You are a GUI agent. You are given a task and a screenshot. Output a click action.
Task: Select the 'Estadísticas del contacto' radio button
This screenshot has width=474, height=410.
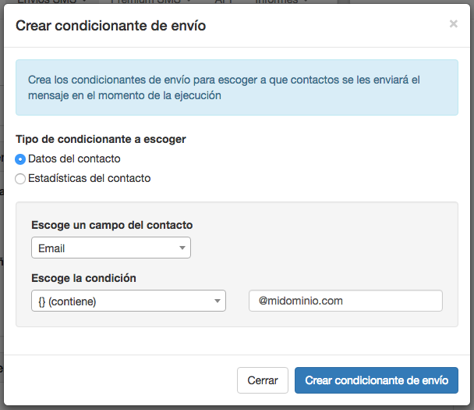20,179
